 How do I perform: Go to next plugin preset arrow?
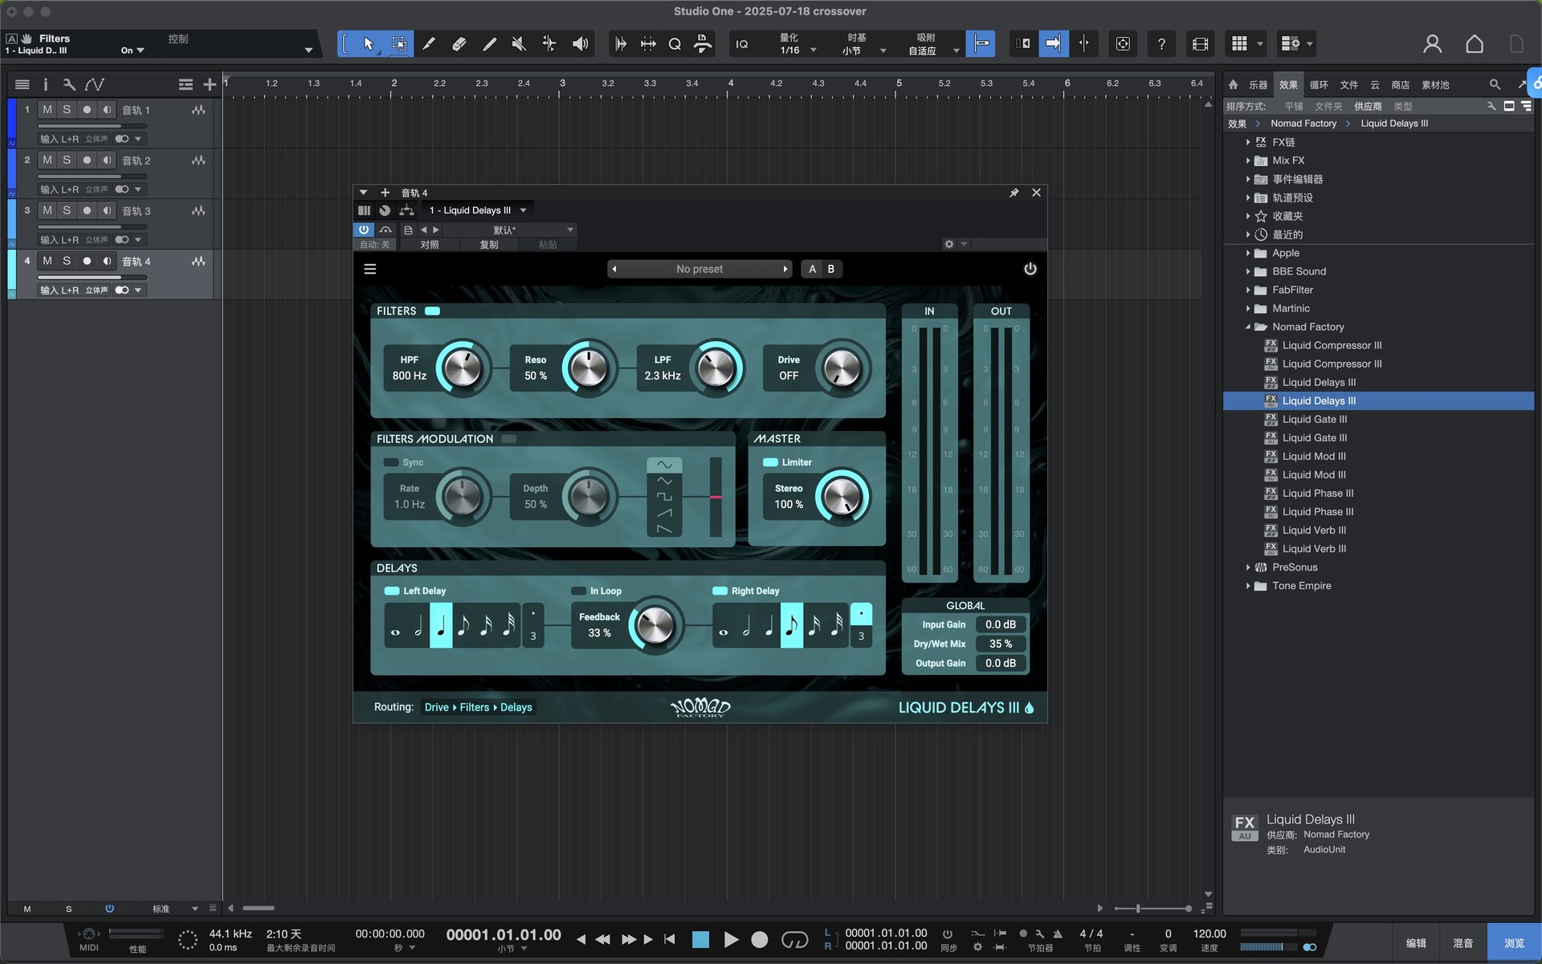coord(785,269)
